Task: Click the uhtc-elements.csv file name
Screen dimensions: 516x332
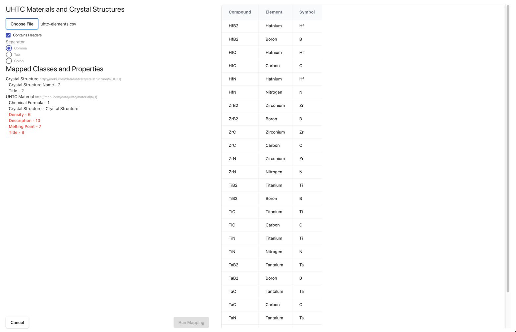Action: coord(58,24)
